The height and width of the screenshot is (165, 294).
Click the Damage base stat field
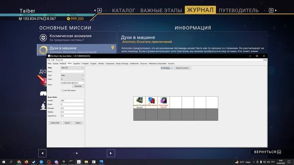coord(72,108)
